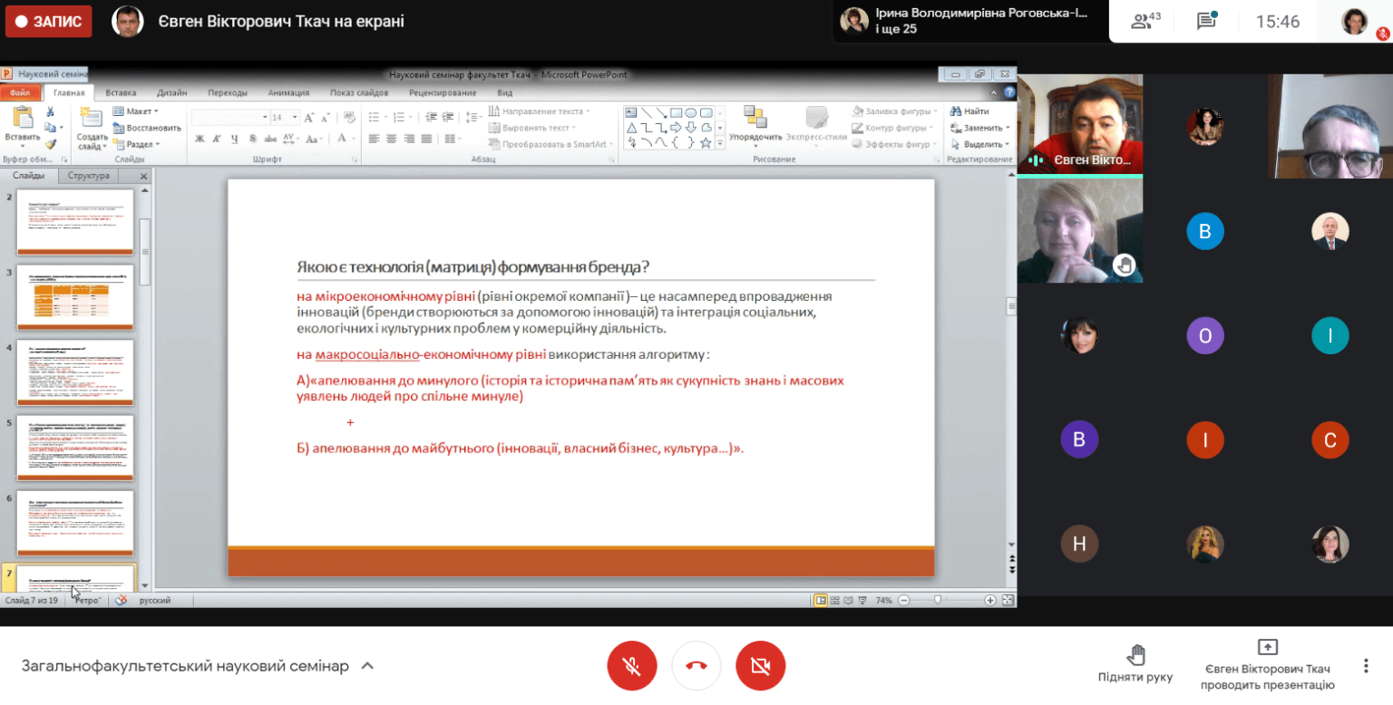Open the Вставка ribbon tab
The image size is (1393, 705).
tap(121, 92)
